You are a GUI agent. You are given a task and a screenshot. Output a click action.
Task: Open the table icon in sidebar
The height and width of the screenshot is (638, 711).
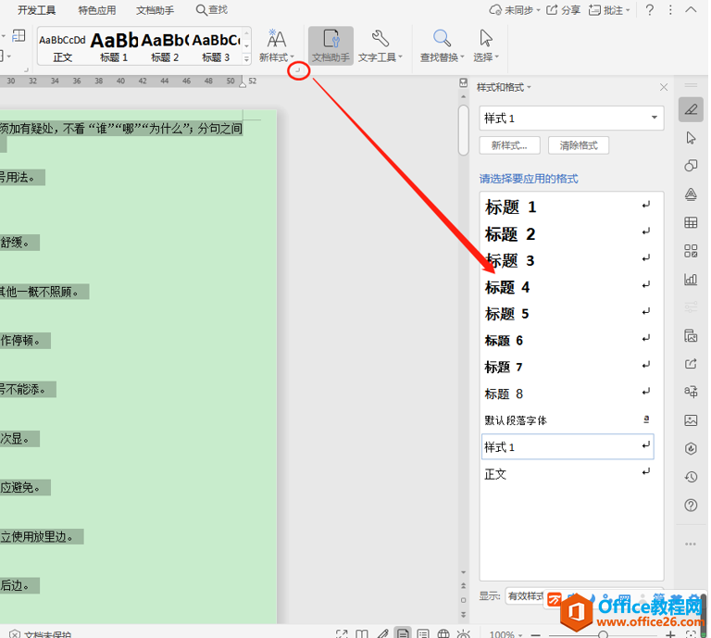pos(691,222)
